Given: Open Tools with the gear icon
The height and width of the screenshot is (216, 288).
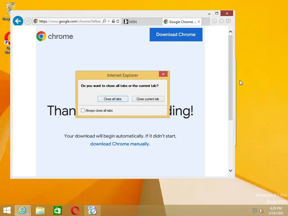Looking at the screenshot, I should pyautogui.click(x=228, y=21).
